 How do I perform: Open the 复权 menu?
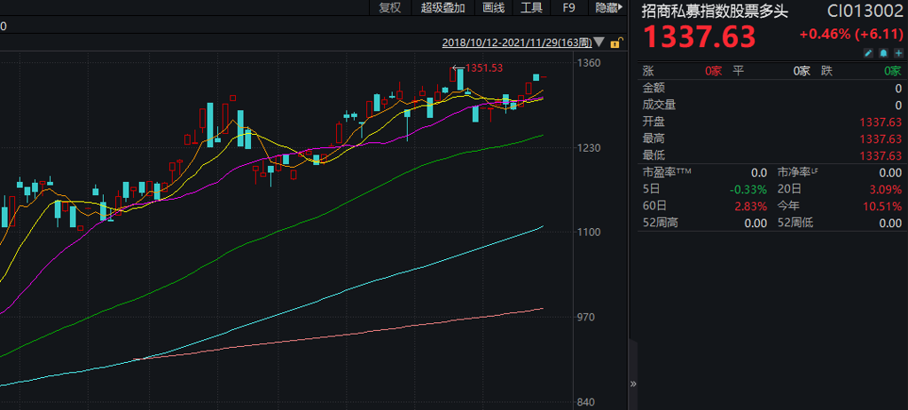click(390, 8)
